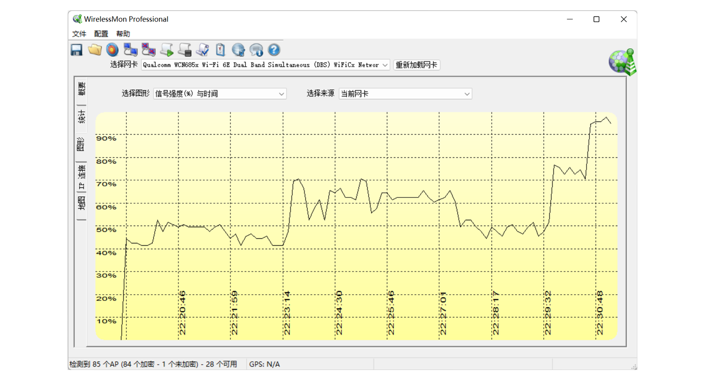Switch to the IP 连接 sidebar tab
Viewport: 705px width, 385px height.
tap(81, 175)
